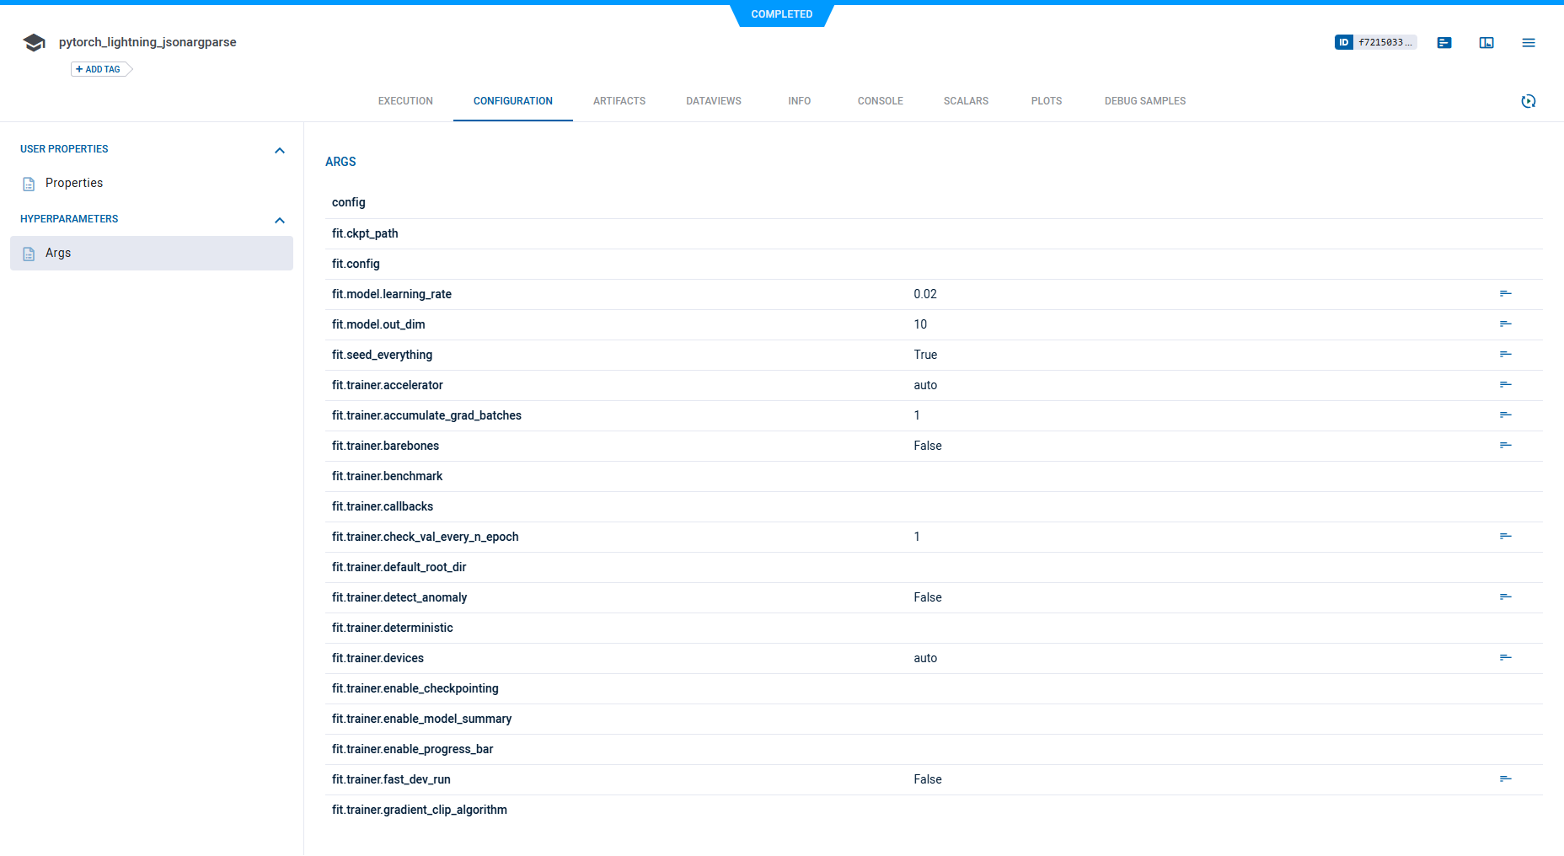Viewport: 1564px width, 856px height.
Task: Click the project logo icon next to the title
Action: (x=34, y=41)
